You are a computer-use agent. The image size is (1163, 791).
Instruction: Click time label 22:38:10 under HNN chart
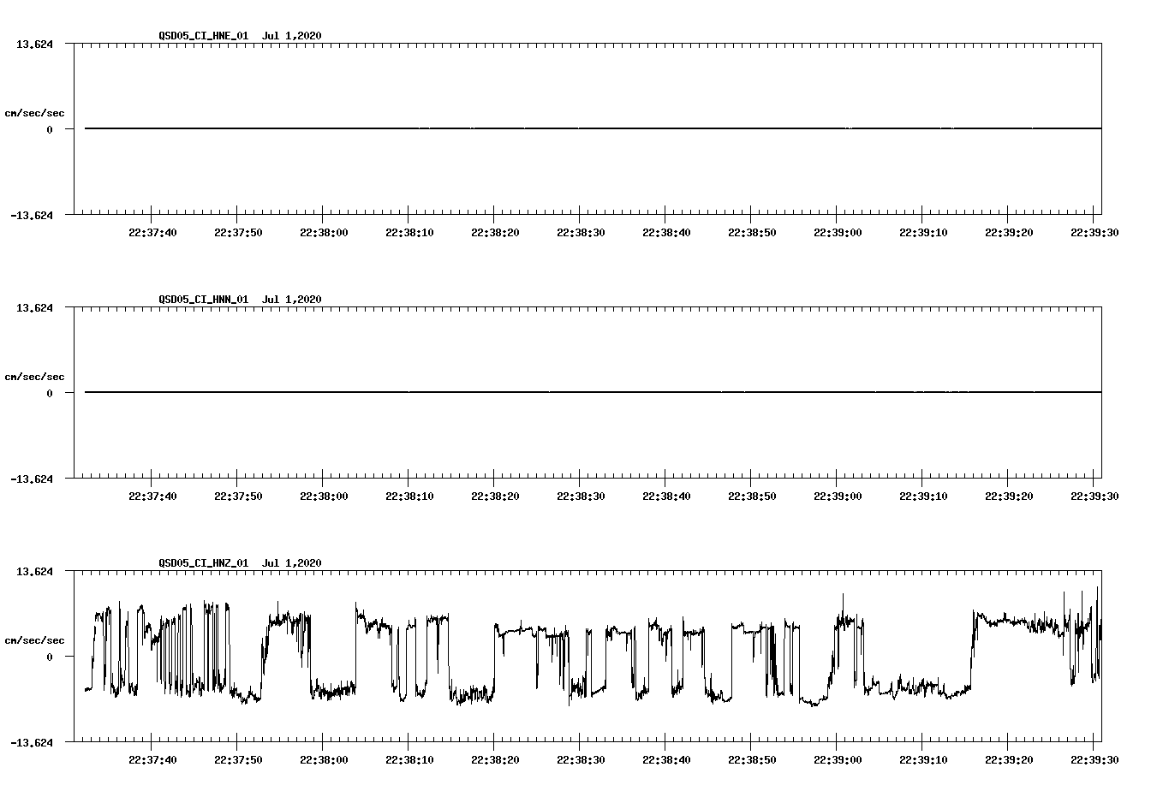click(409, 496)
